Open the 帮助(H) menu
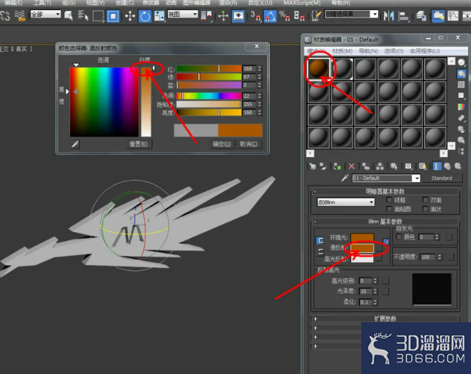This screenshot has height=374, width=471. click(x=341, y=3)
